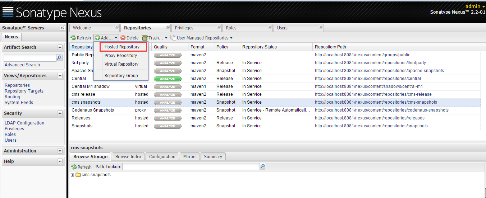Focus the Artifact Search input field
Screen dimensions: 486x198
pos(30,58)
